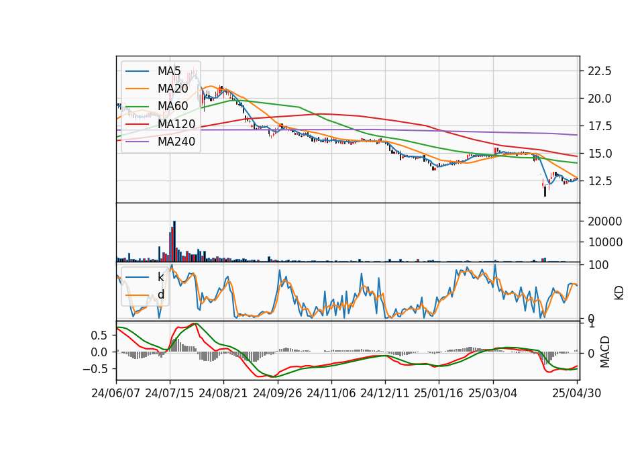Click the MA120 legend label
Image resolution: width=644 pixels, height=463 pixels.
coord(176,124)
